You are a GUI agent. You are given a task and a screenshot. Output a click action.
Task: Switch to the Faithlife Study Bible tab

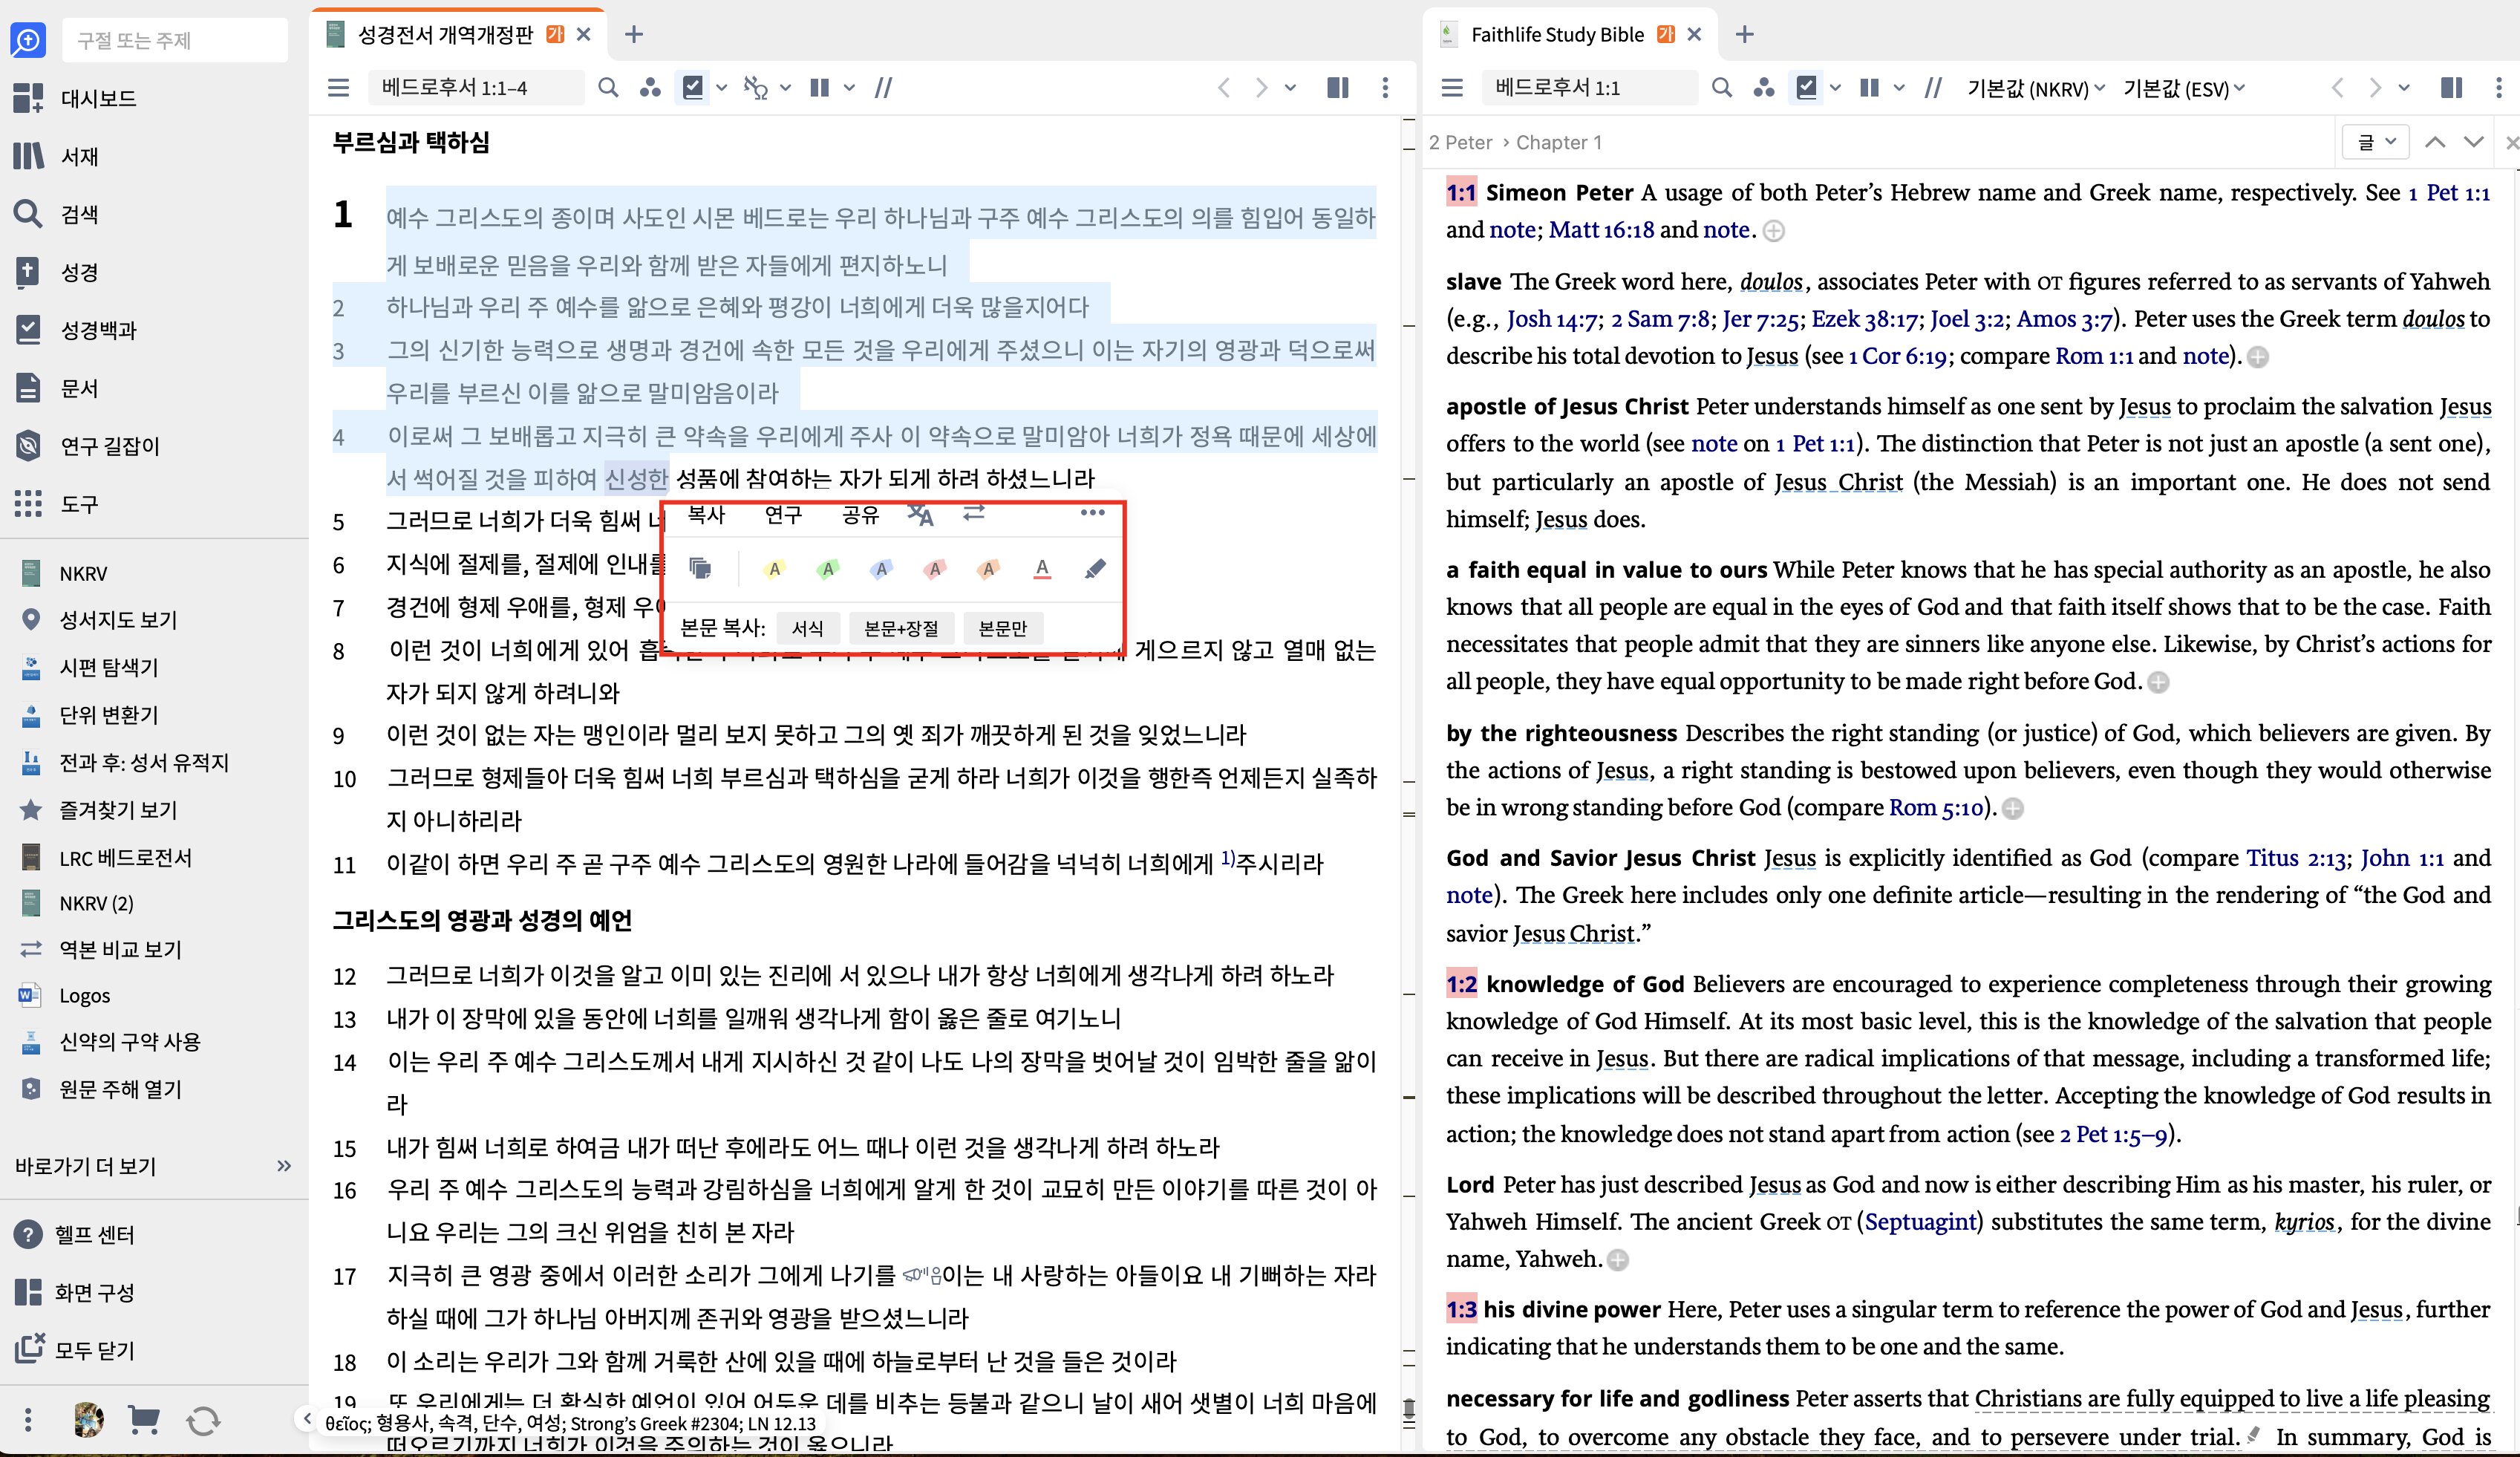pos(1557,34)
